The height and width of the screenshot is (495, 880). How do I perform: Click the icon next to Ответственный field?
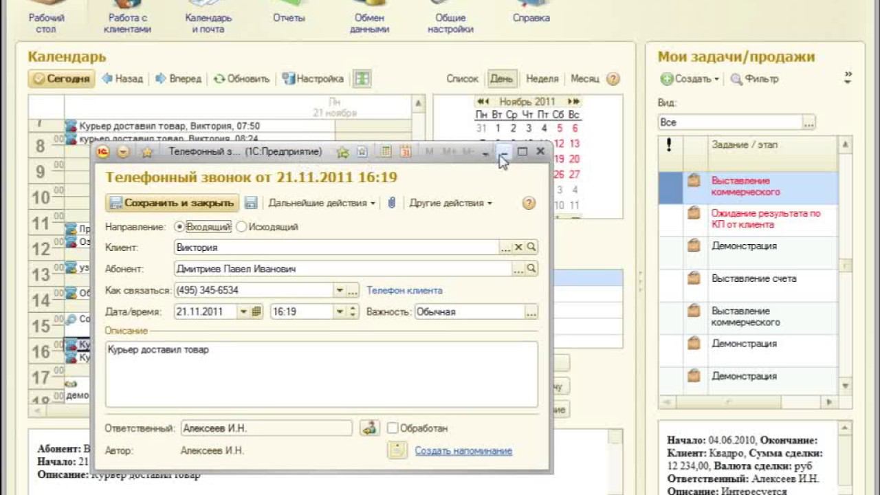point(370,428)
